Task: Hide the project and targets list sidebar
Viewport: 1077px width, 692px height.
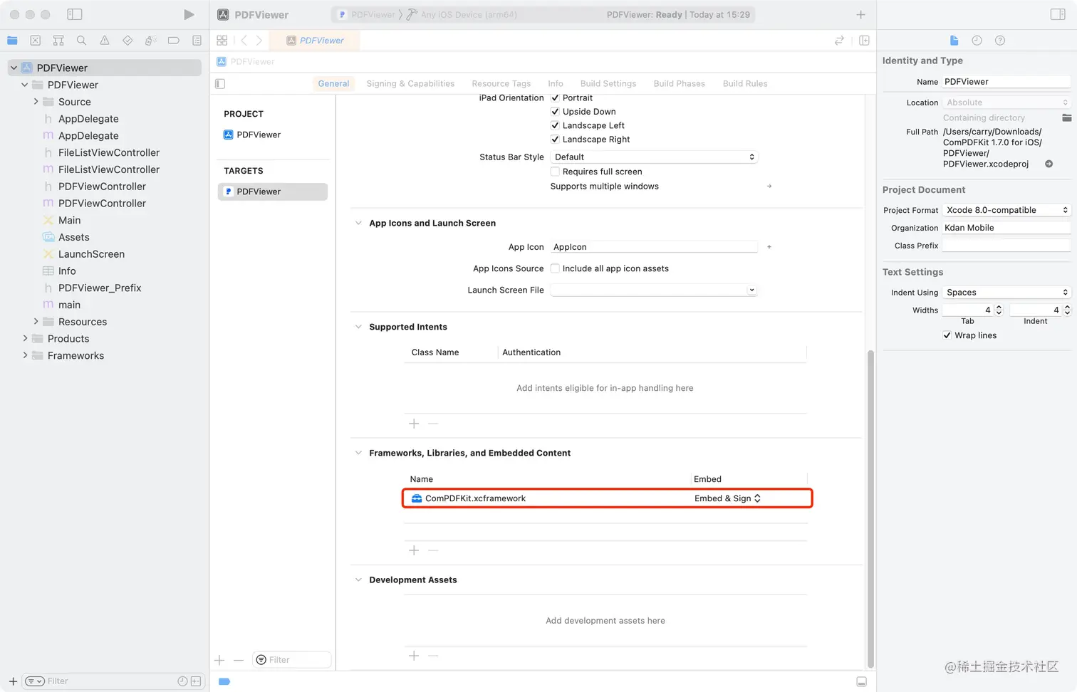Action: click(220, 83)
